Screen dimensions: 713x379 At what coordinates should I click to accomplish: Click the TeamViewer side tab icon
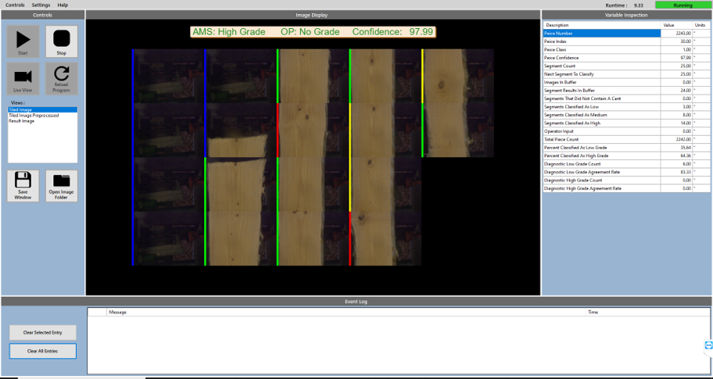coord(708,345)
